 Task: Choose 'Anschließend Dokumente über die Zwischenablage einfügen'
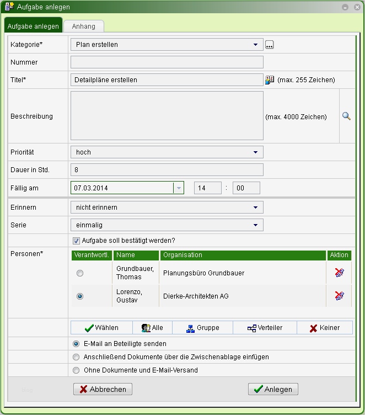click(x=76, y=357)
